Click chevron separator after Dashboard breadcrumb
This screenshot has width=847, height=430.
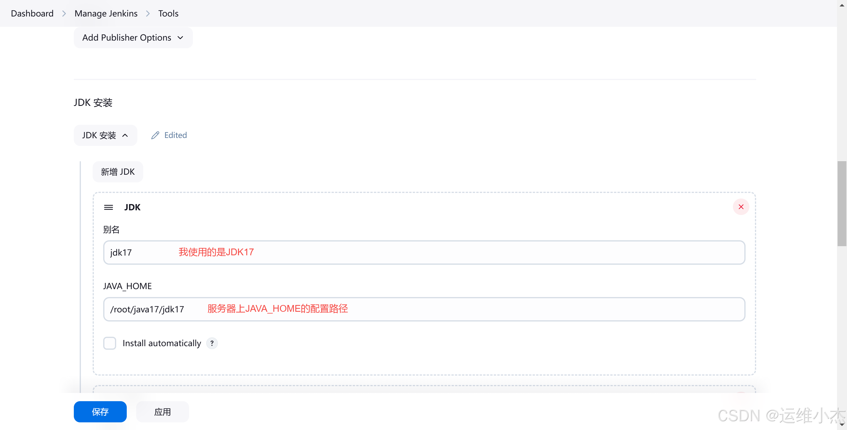(64, 14)
